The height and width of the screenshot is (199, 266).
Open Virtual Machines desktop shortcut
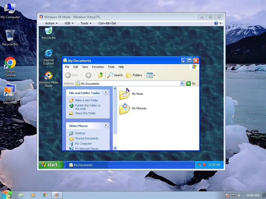click(10, 94)
